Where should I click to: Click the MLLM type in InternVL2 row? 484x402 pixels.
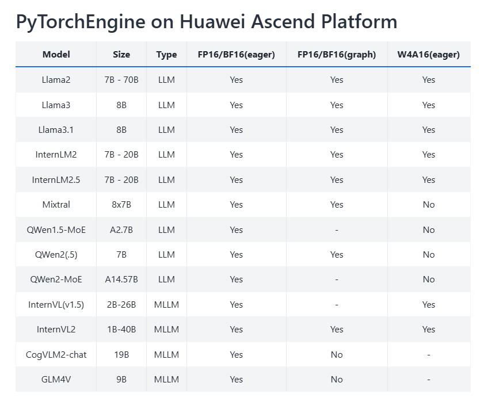tap(166, 329)
